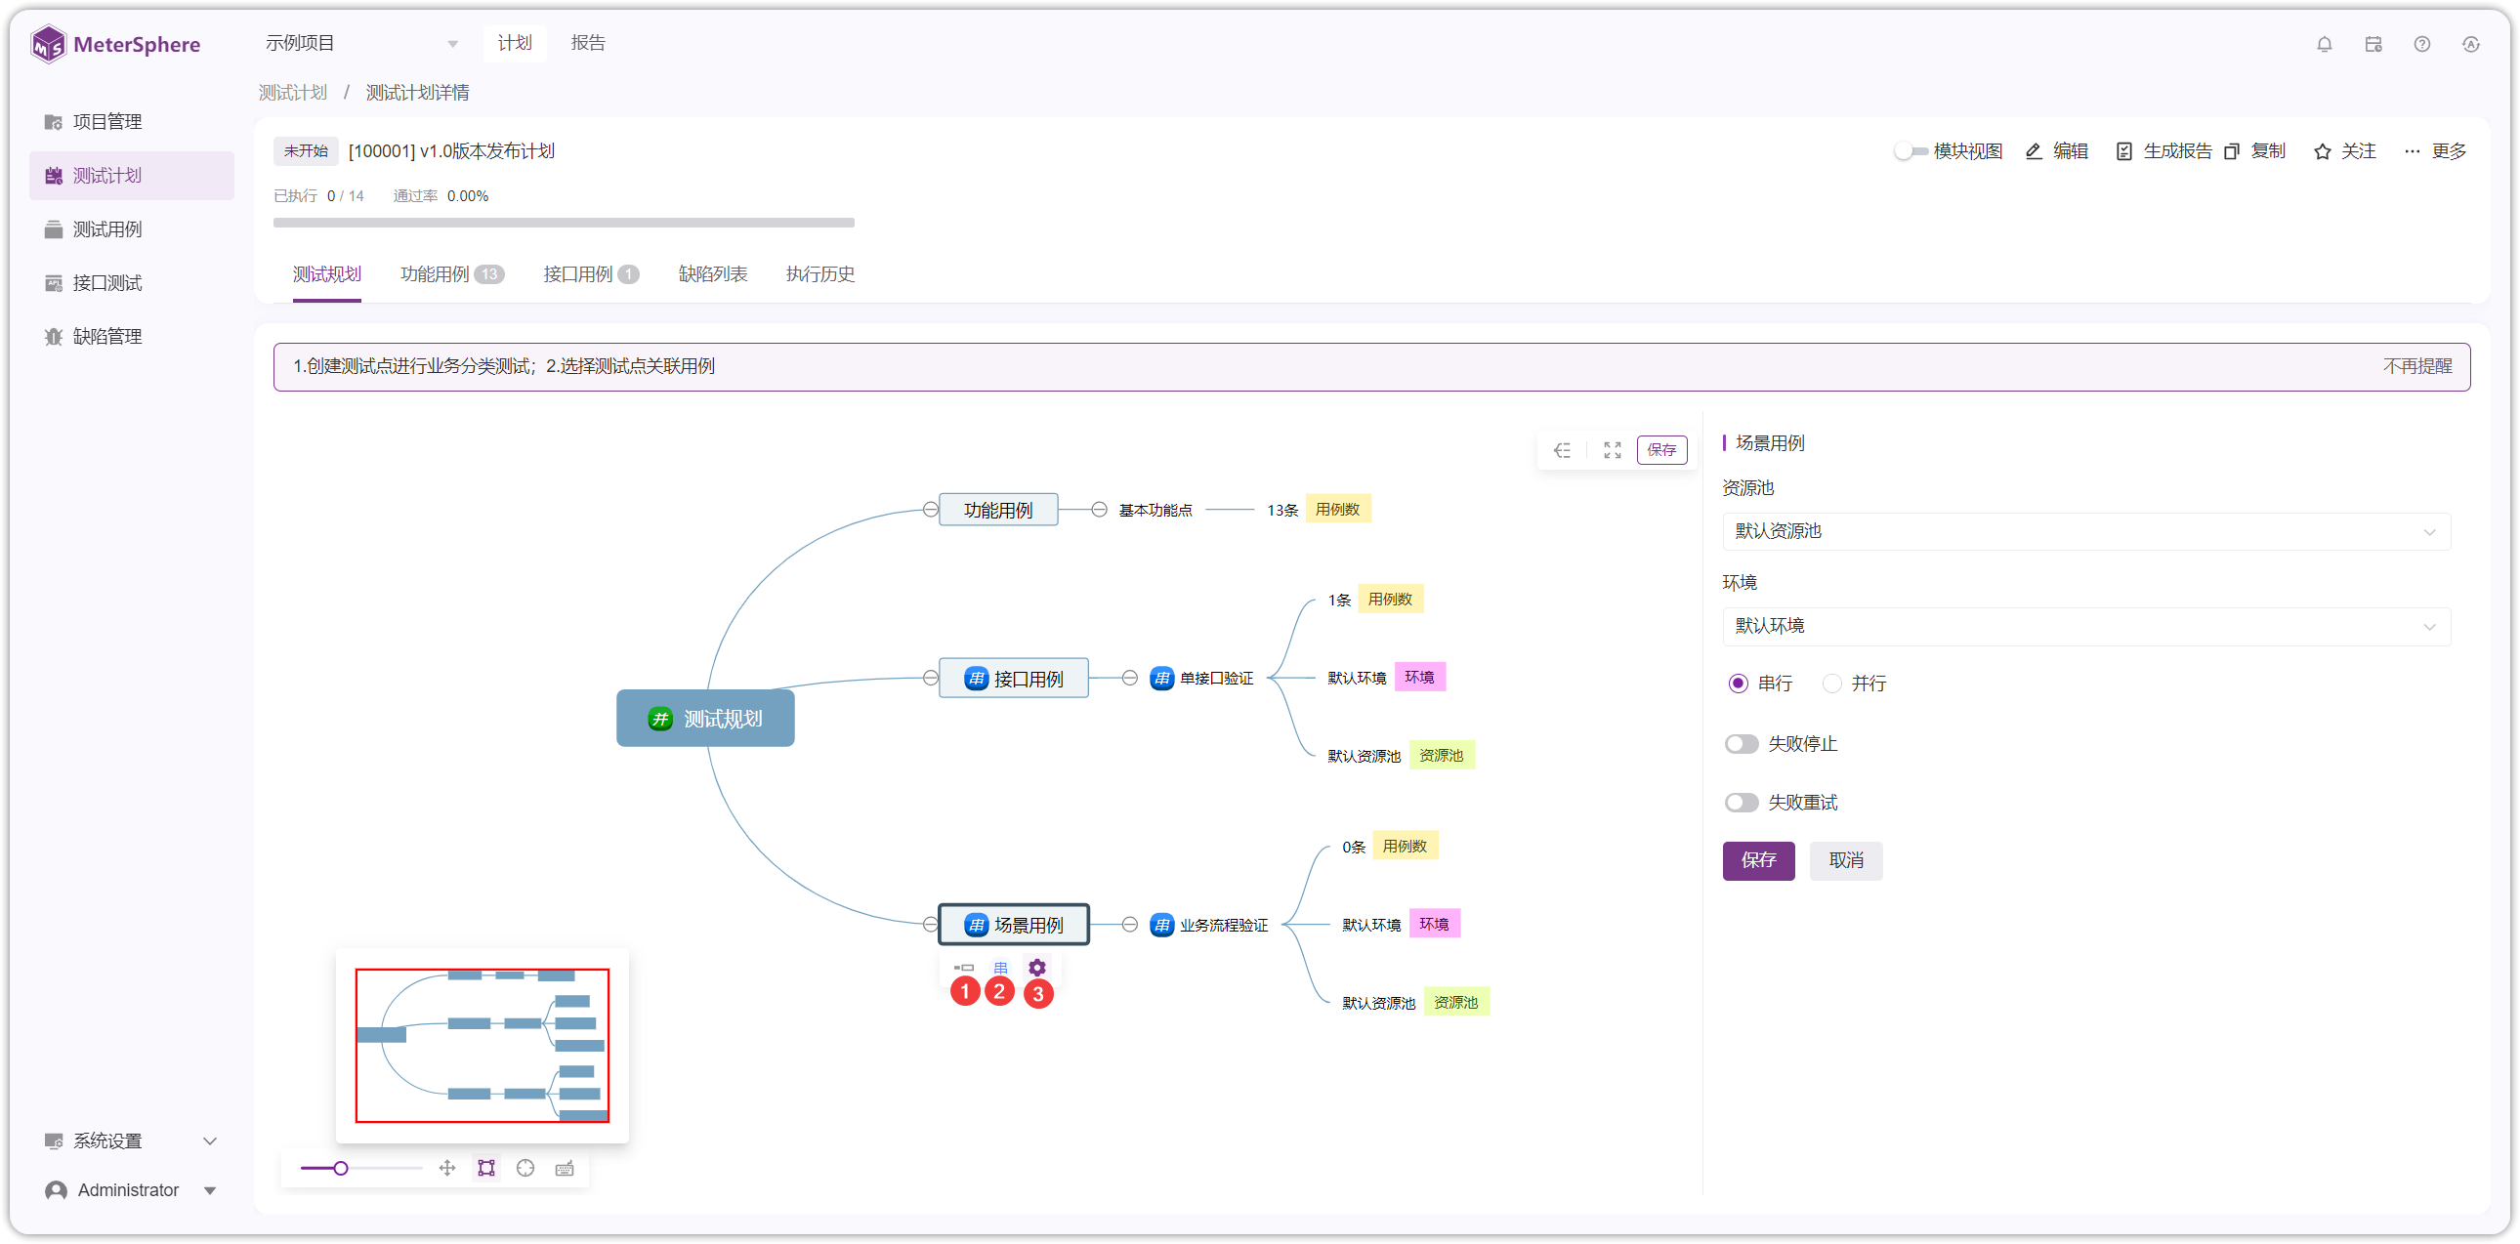
Task: Click the minimap thumbnail preview
Action: (x=482, y=1046)
